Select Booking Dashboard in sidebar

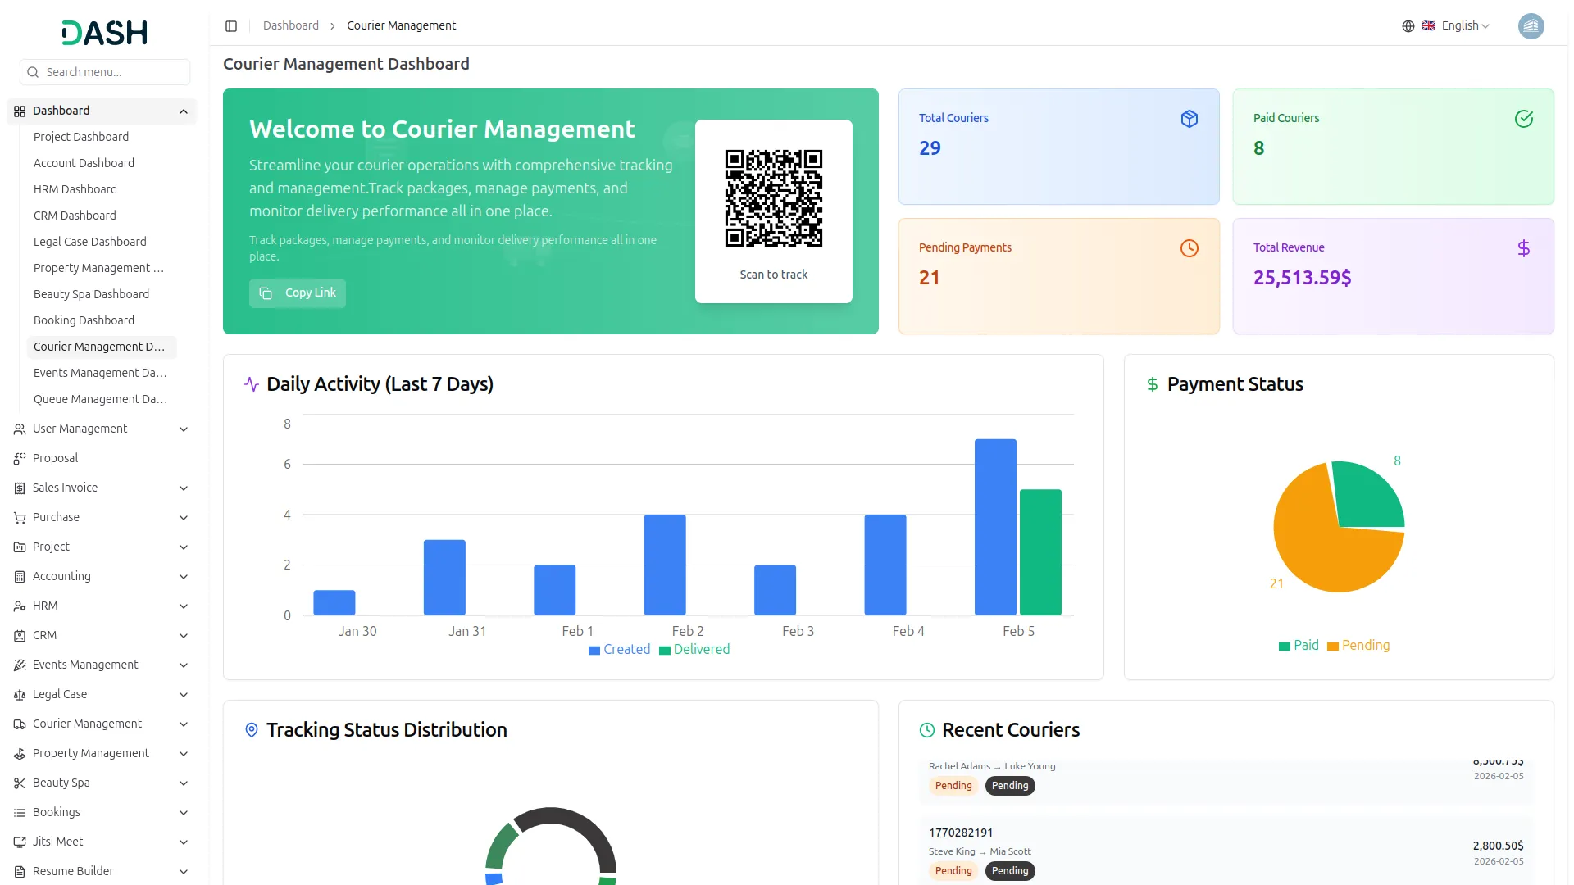tap(84, 320)
